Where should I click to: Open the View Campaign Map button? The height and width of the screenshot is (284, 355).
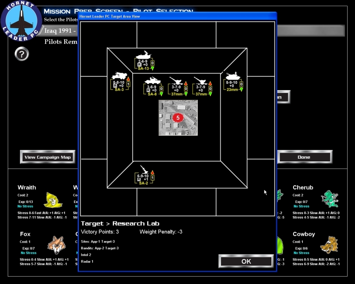(x=48, y=157)
